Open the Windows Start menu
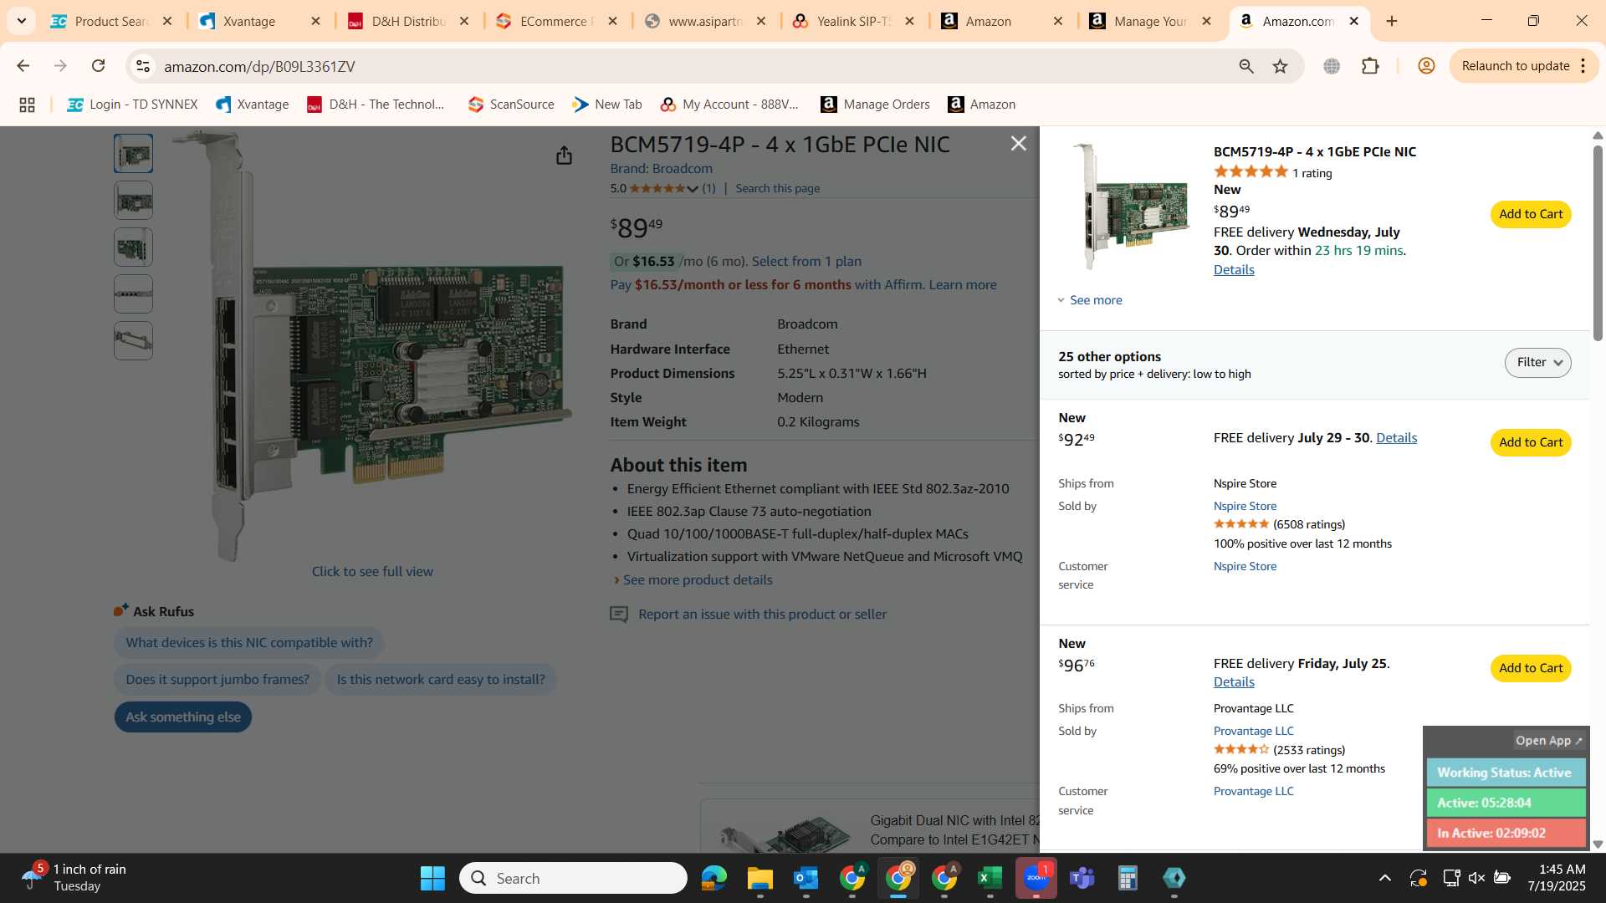1606x903 pixels. (432, 878)
